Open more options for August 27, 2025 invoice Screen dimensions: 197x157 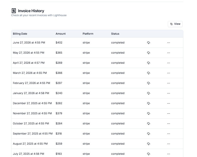[x=169, y=144]
